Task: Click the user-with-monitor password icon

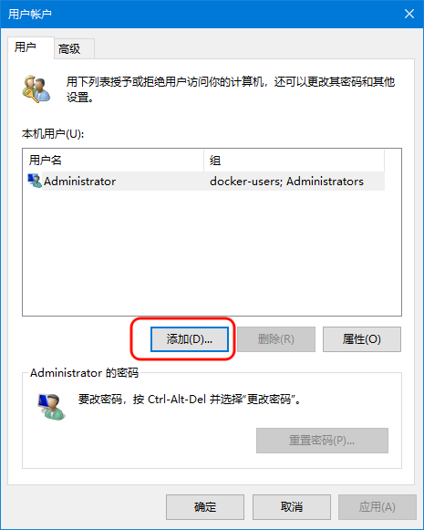Action: point(51,407)
